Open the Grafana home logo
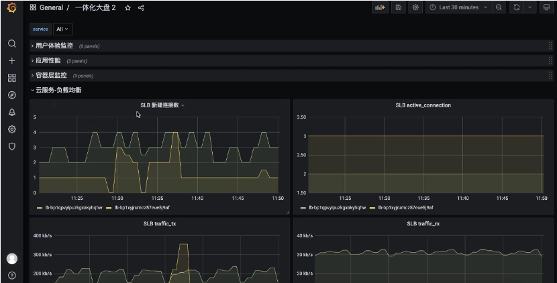 click(11, 7)
